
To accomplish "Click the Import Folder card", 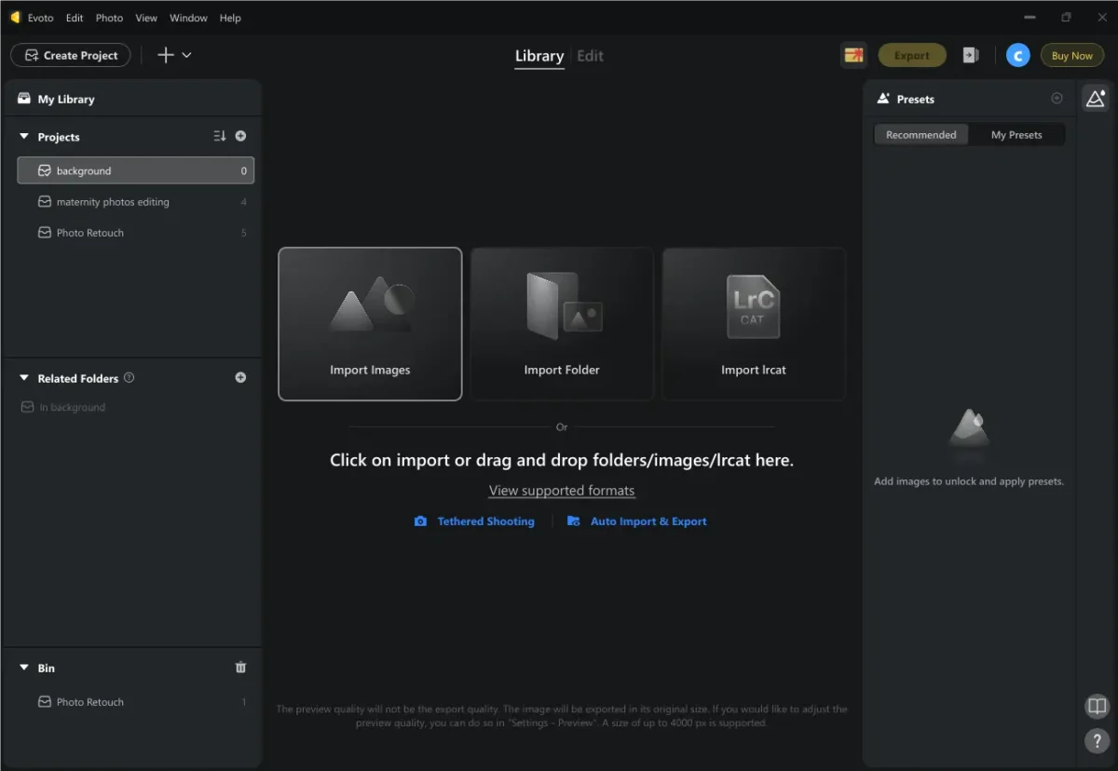I will click(x=562, y=324).
